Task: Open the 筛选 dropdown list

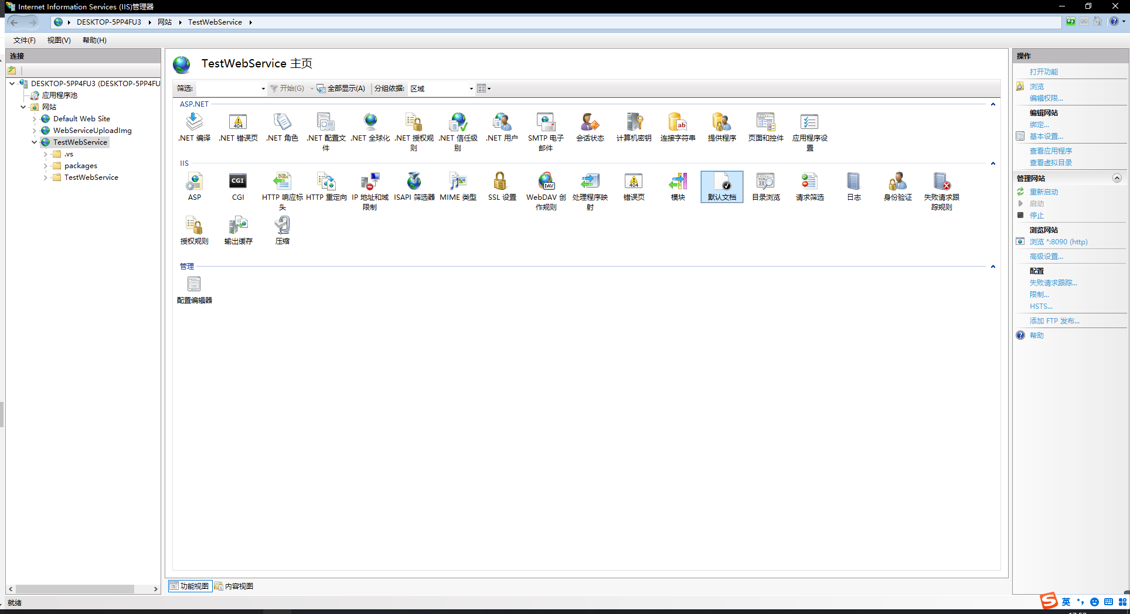Action: [263, 88]
